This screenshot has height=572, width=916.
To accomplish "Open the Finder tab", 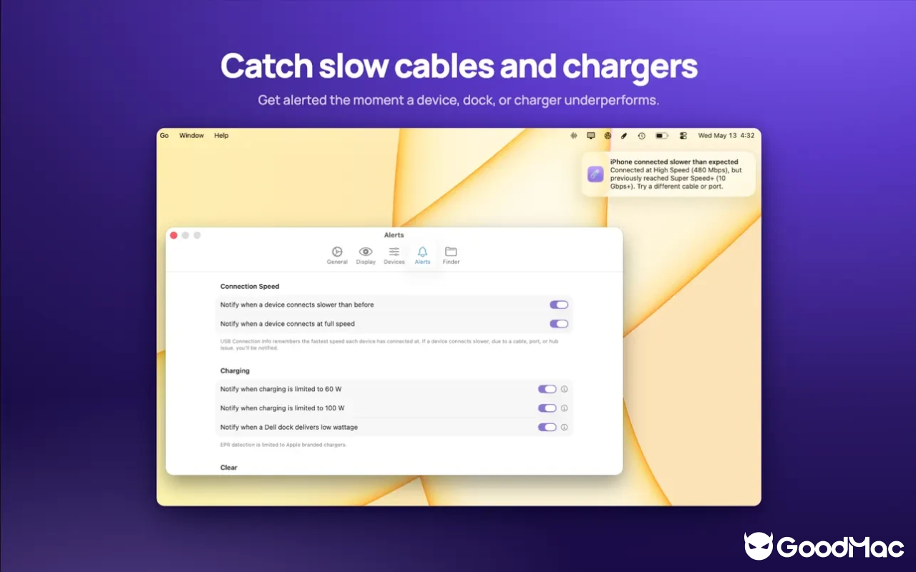I will click(x=451, y=255).
